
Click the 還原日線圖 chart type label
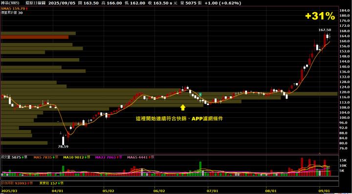point(35,3)
